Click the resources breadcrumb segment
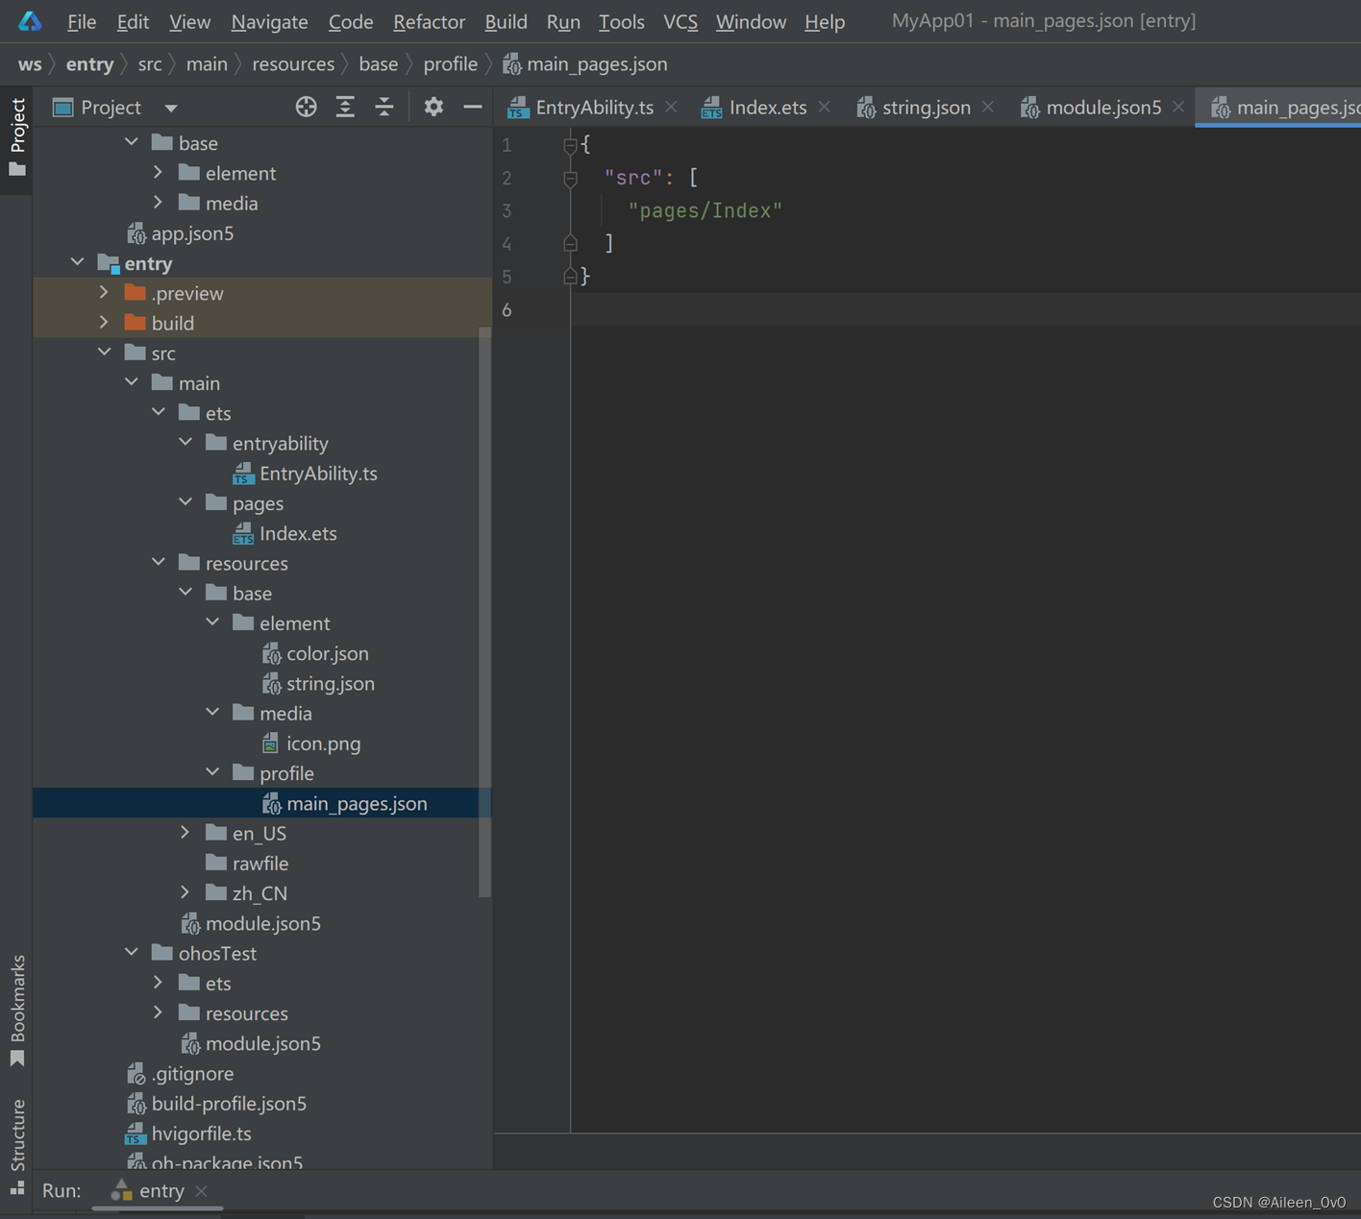Image resolution: width=1361 pixels, height=1219 pixels. click(x=293, y=64)
